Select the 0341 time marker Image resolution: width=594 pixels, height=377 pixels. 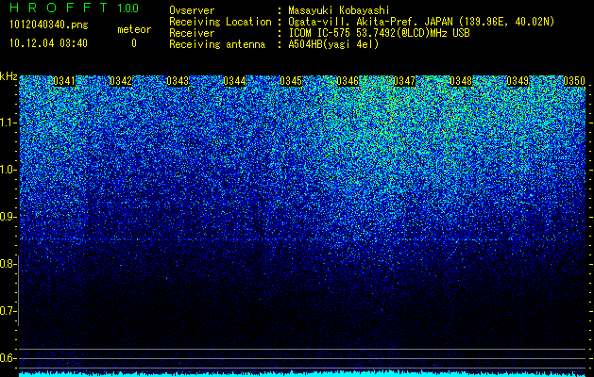click(64, 81)
